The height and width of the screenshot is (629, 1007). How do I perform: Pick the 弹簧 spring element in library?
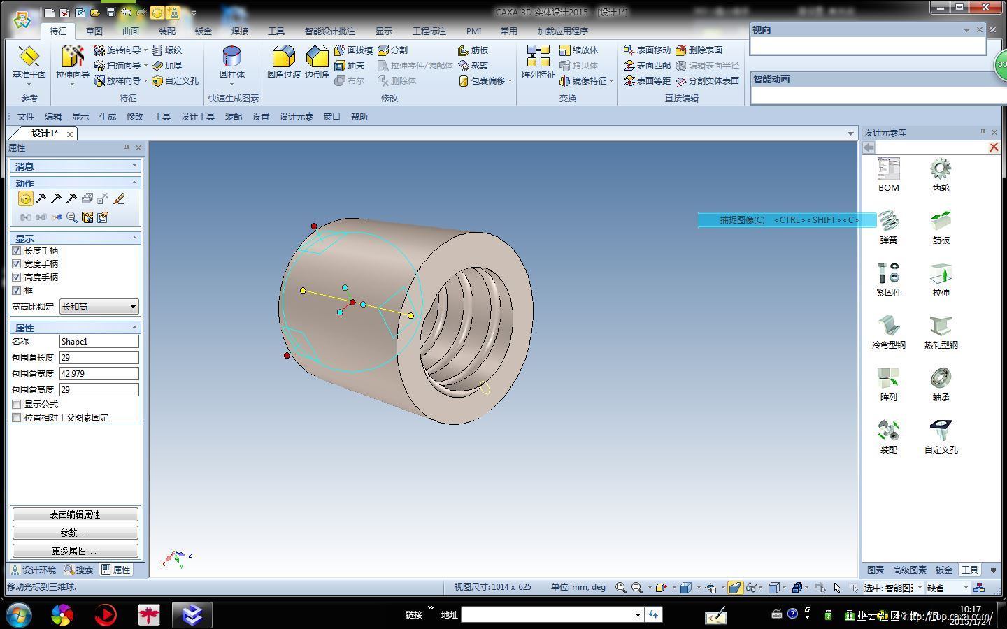(x=889, y=227)
